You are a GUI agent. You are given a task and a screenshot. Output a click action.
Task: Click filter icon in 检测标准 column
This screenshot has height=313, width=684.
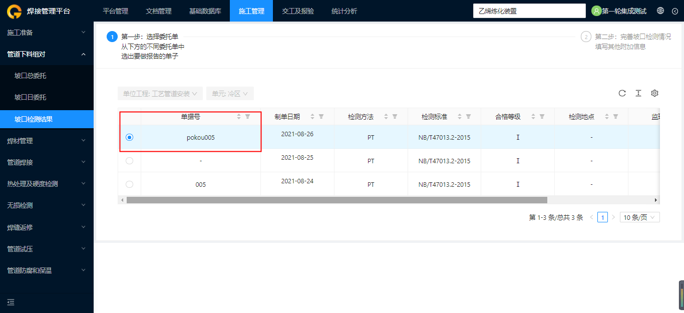pyautogui.click(x=468, y=117)
